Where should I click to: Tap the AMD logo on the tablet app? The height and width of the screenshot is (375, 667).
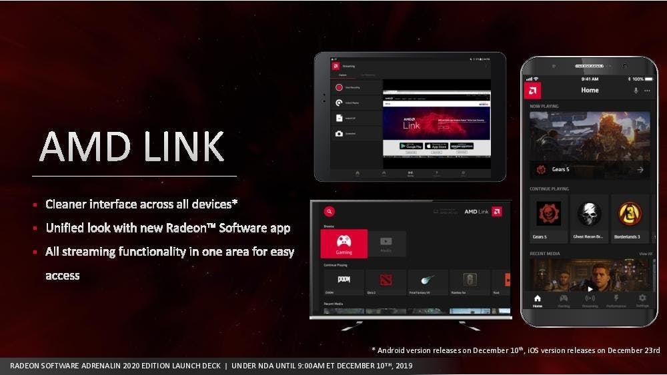tap(336, 66)
